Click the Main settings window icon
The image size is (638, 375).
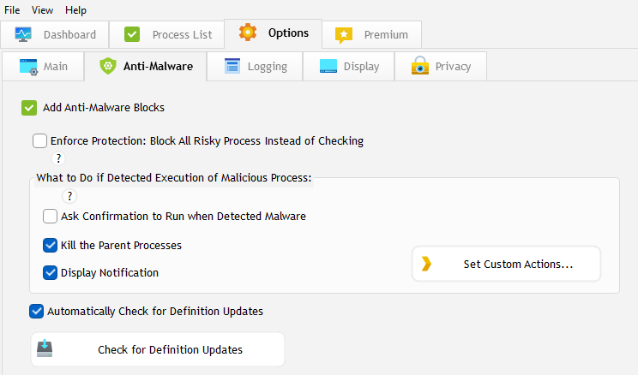point(29,66)
